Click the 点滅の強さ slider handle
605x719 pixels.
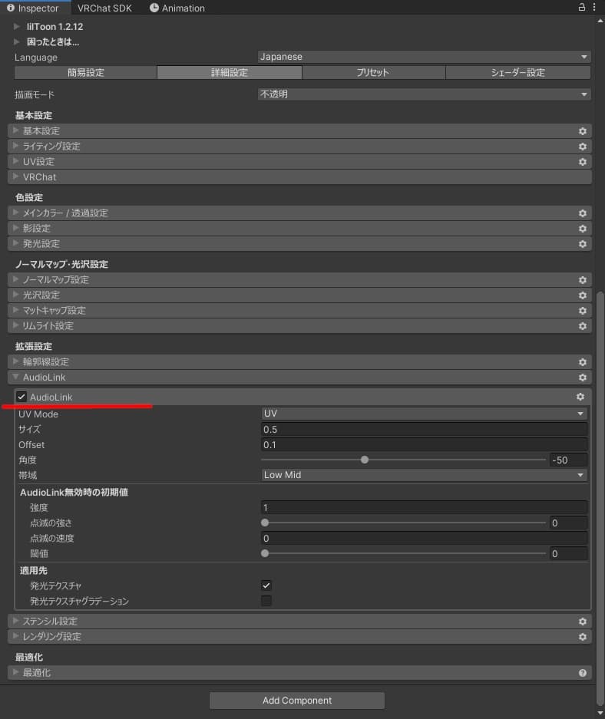pos(265,523)
